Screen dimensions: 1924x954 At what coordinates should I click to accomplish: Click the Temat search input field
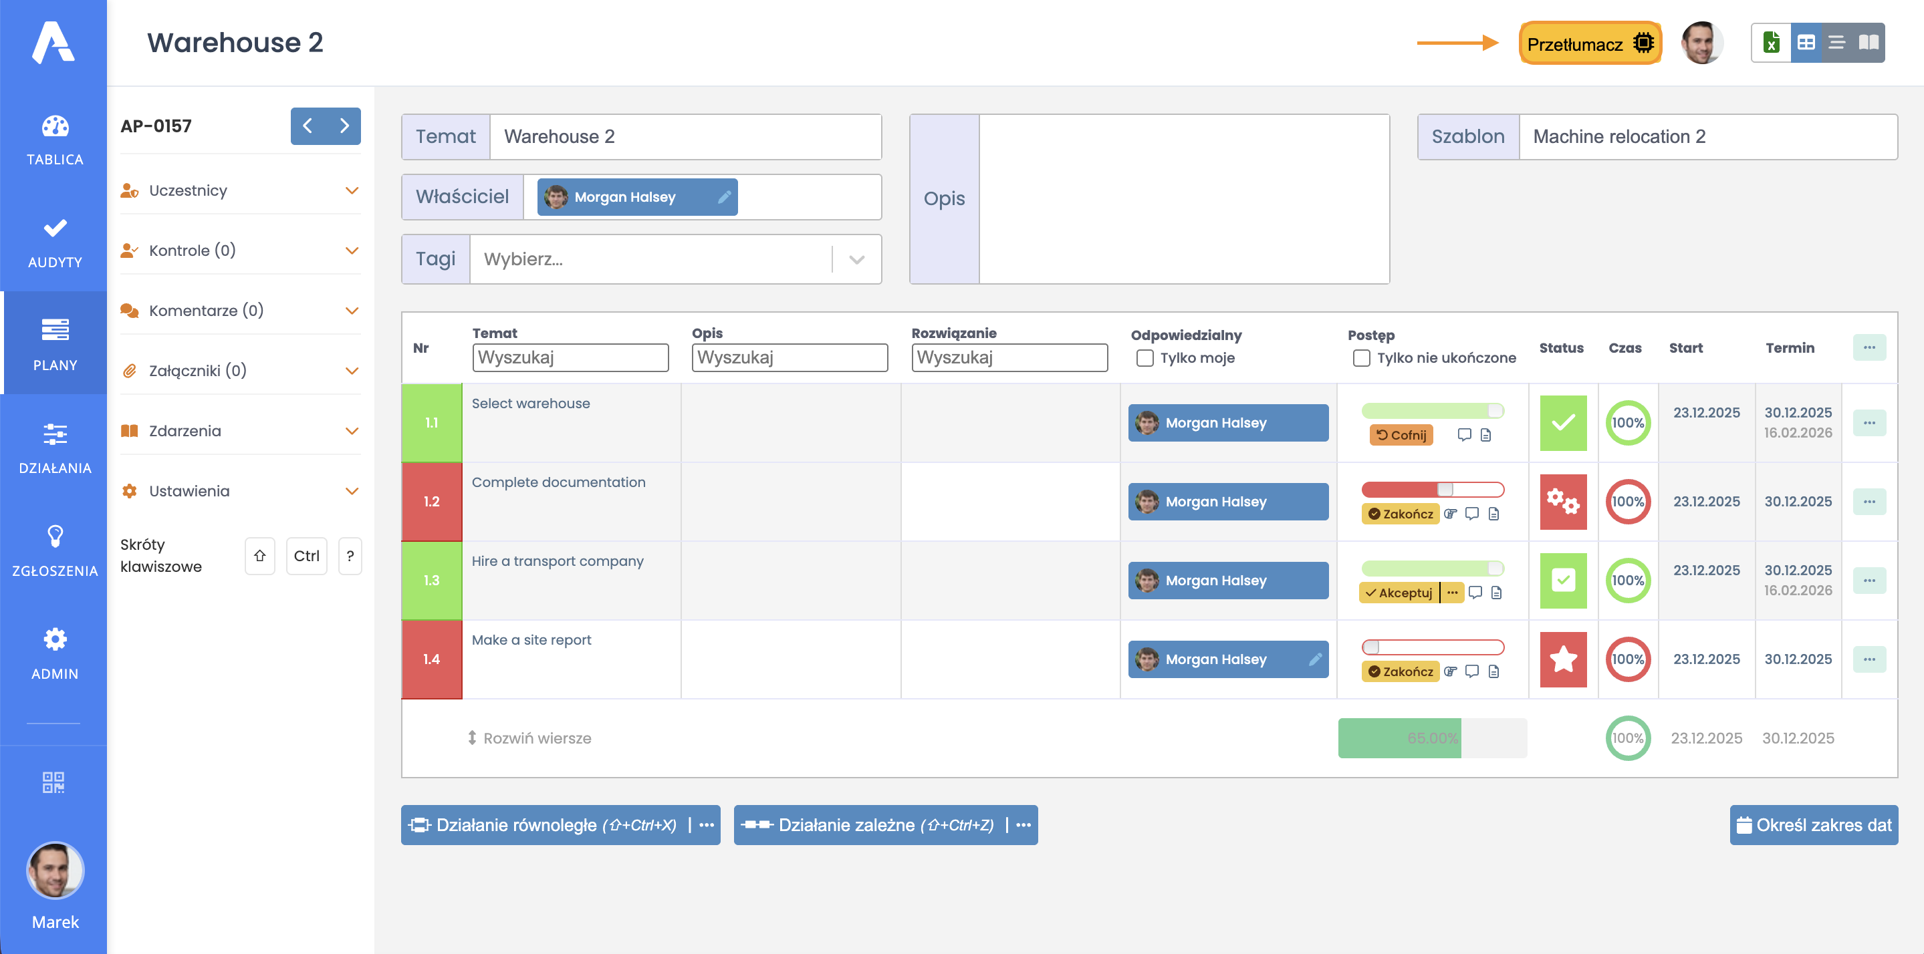click(x=570, y=357)
